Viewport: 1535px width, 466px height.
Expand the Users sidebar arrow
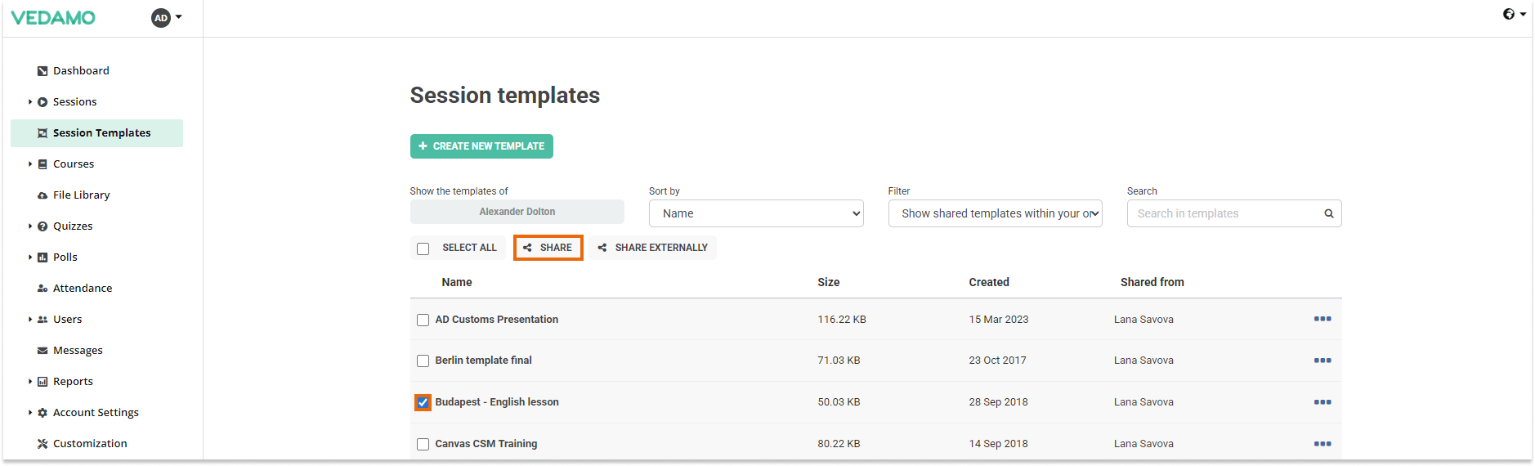[x=30, y=320]
